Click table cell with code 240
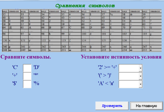This screenshot has width=164, height=112. (5, 47)
